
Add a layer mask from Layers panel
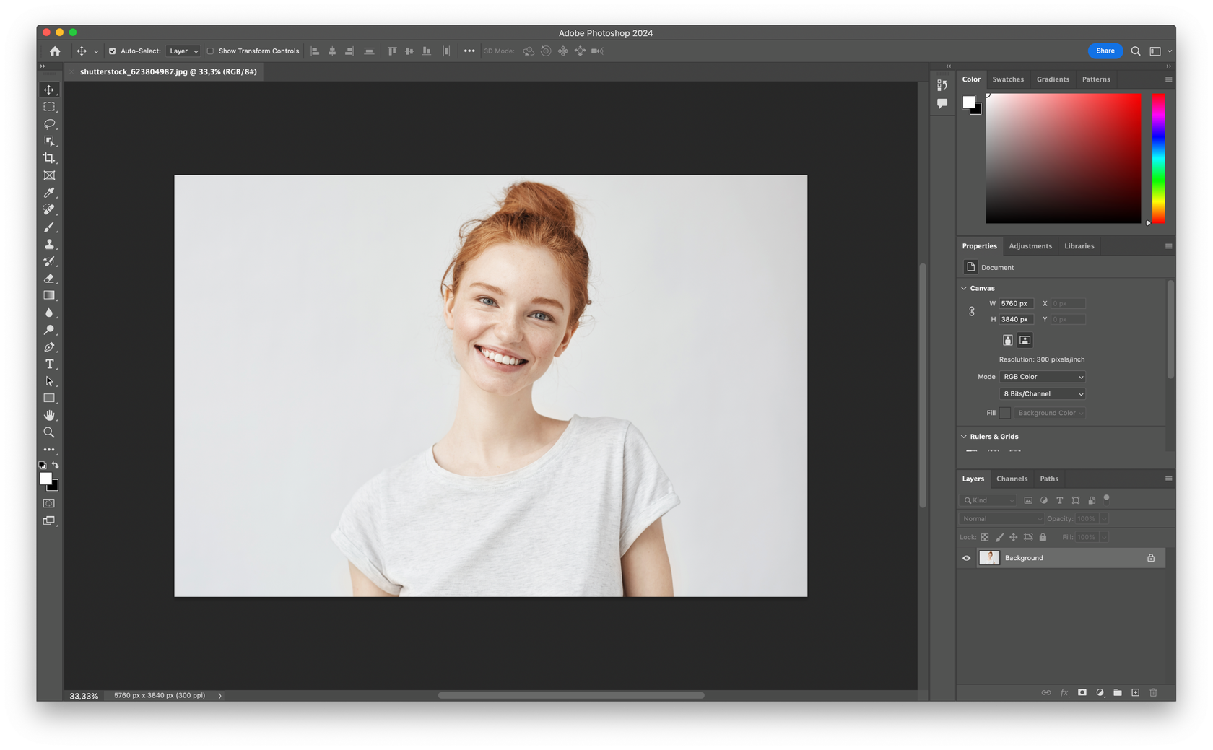(x=1082, y=692)
